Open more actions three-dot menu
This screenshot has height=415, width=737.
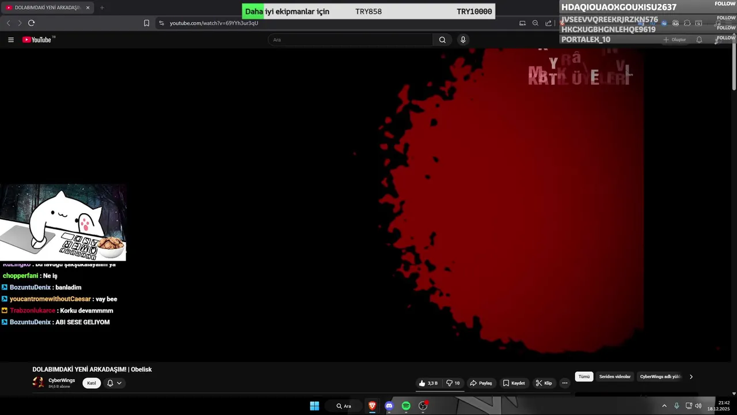(x=565, y=383)
